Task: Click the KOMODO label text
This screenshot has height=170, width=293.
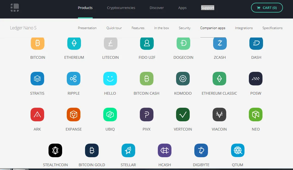Action: (183, 93)
